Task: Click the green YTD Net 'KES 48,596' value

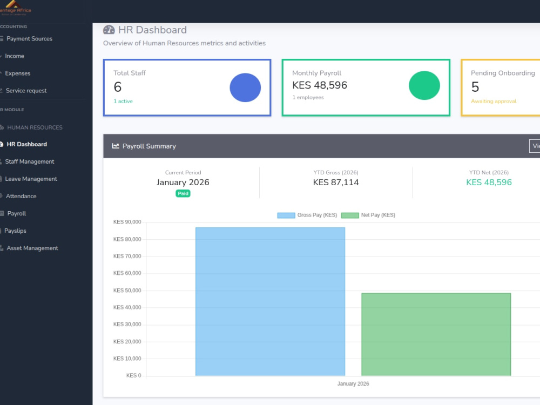Action: (489, 182)
